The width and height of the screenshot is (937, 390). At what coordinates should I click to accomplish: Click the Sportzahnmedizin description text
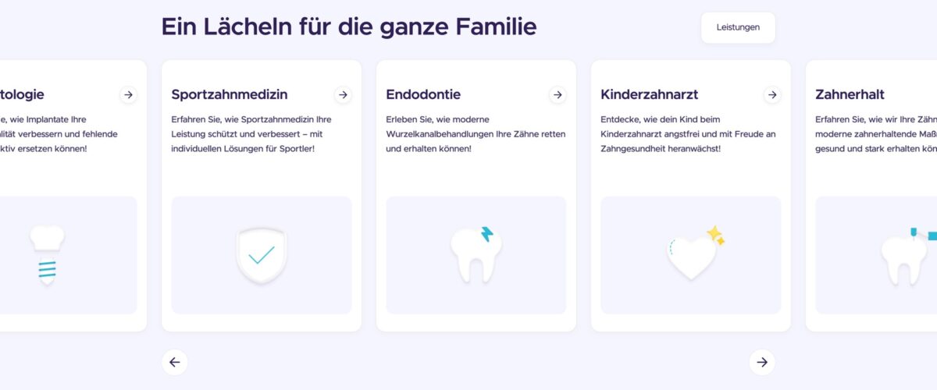251,133
